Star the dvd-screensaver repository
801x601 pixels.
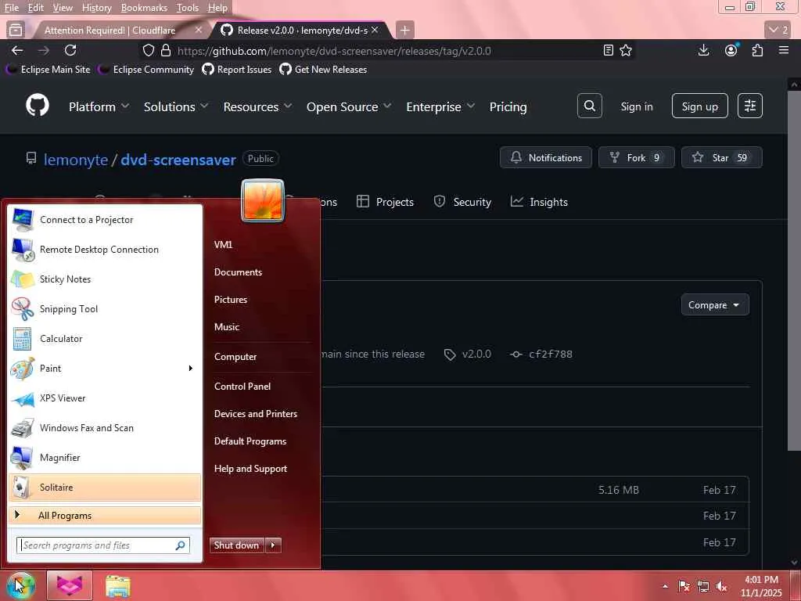click(x=721, y=157)
